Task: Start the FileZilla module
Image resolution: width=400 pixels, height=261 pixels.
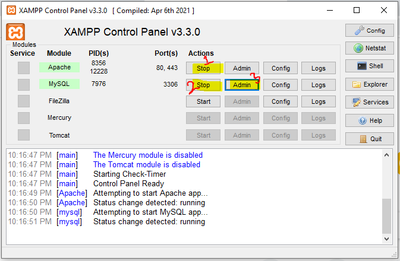Action: (203, 101)
